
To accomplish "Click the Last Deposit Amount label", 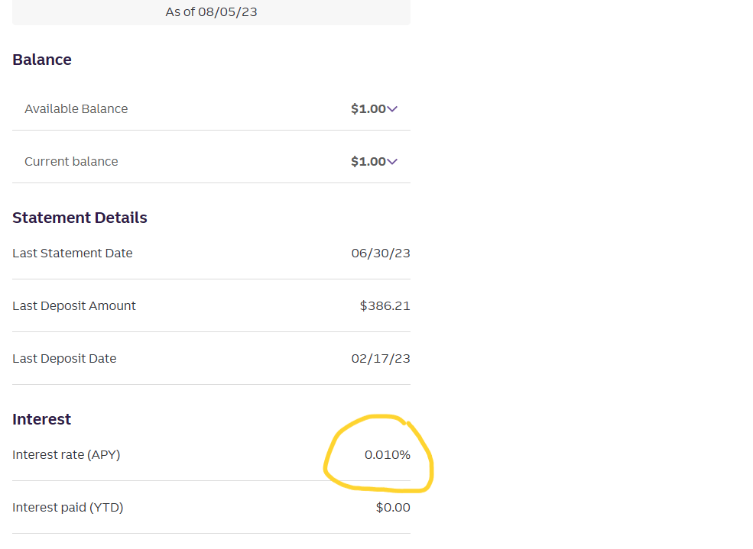I will 73,306.
